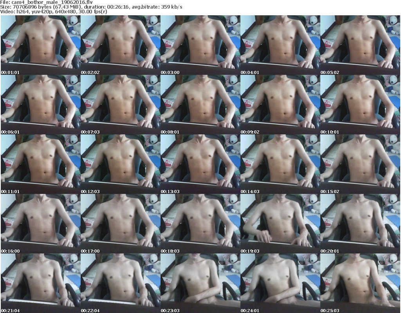Pick the frame labeled 00:20:01
Viewport: 401px width, 313px height.
[360, 224]
